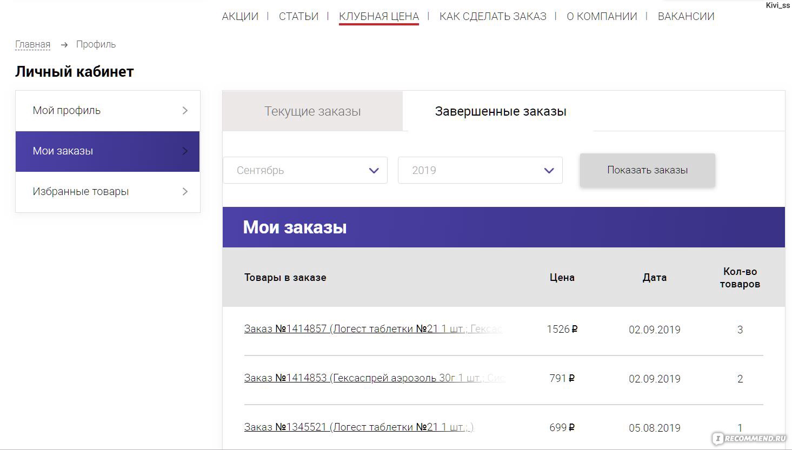
Task: Click the Цена column header
Action: [562, 277]
